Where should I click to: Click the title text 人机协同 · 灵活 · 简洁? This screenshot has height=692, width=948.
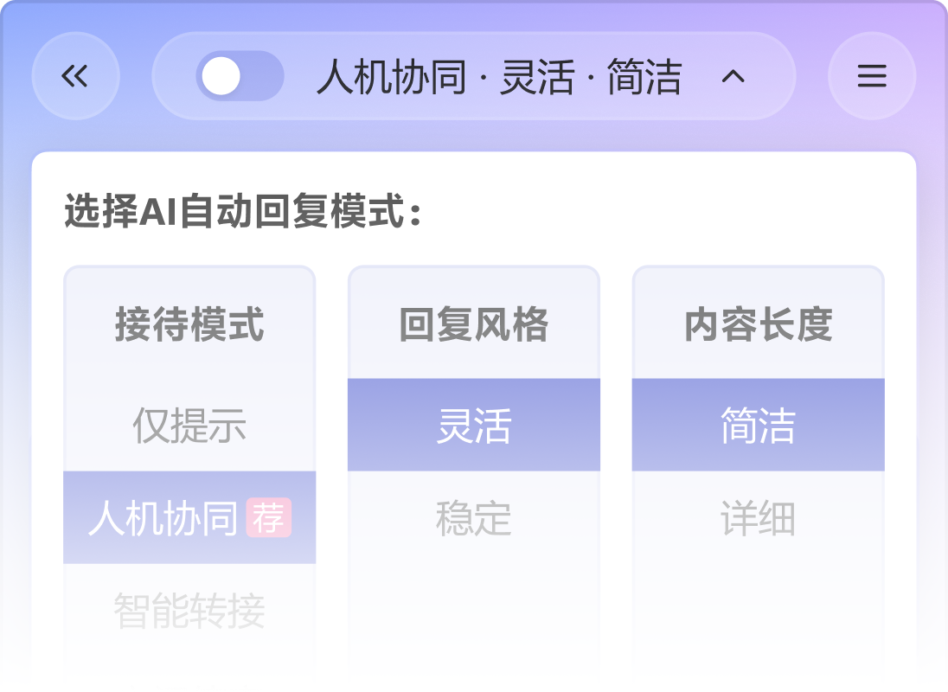[x=502, y=76]
